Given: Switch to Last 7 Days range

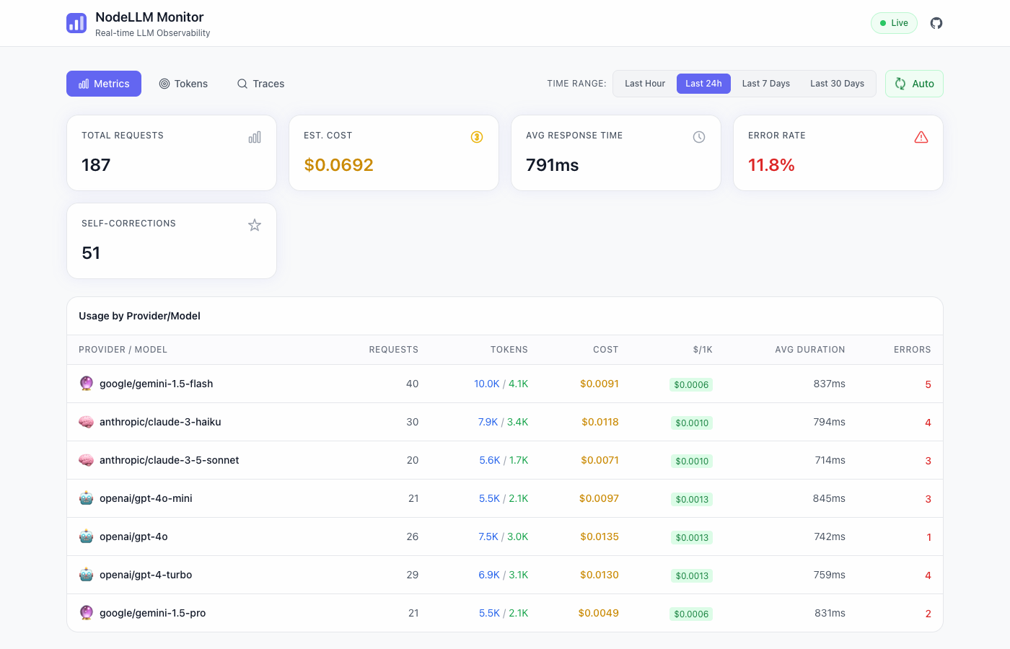Looking at the screenshot, I should [765, 83].
